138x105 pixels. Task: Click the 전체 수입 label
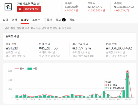point(111,44)
